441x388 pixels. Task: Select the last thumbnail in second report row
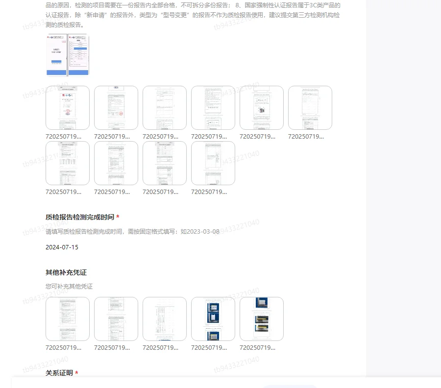coord(213,163)
